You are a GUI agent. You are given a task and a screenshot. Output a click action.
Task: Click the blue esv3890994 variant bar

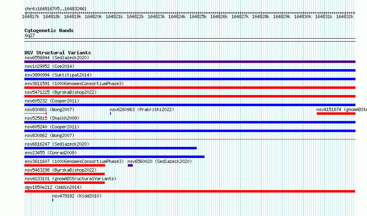(190, 79)
